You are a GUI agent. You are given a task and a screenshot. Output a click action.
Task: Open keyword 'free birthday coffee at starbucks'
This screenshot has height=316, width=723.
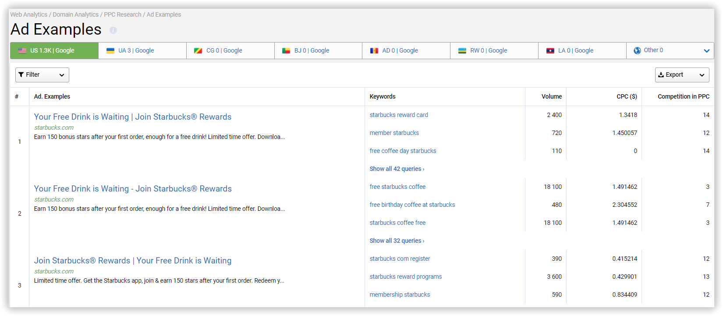[412, 205]
